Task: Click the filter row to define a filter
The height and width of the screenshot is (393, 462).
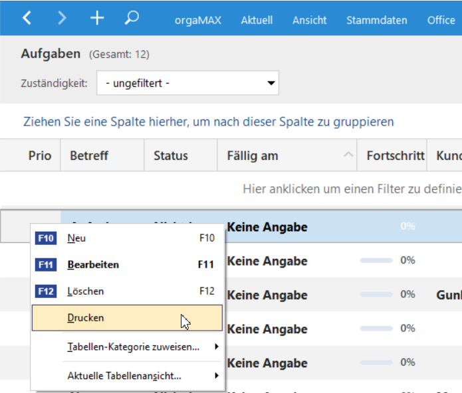Action: click(231, 189)
